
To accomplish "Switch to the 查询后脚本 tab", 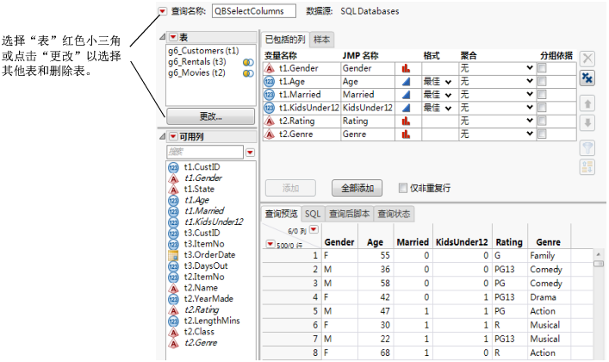I will click(349, 214).
